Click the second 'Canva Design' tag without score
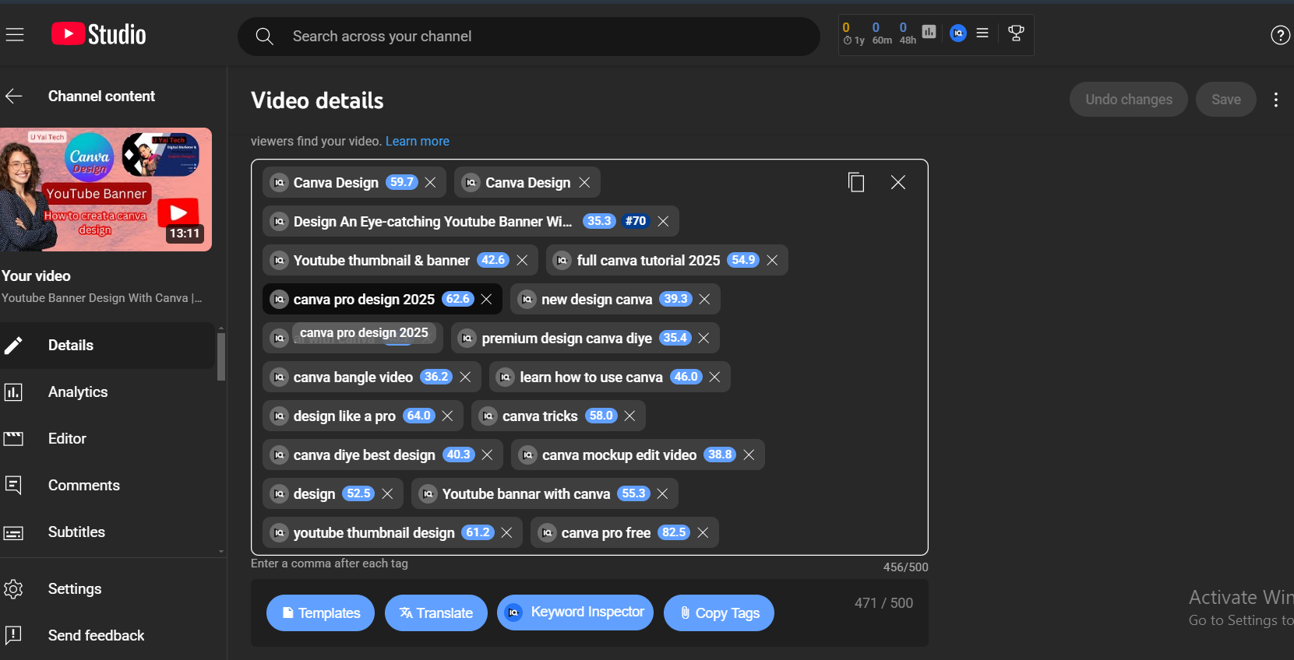Screen dimensions: 1294x660 click(x=527, y=182)
